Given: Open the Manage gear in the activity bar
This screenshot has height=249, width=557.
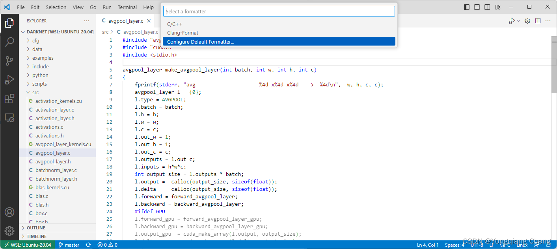Looking at the screenshot, I should (x=9, y=231).
